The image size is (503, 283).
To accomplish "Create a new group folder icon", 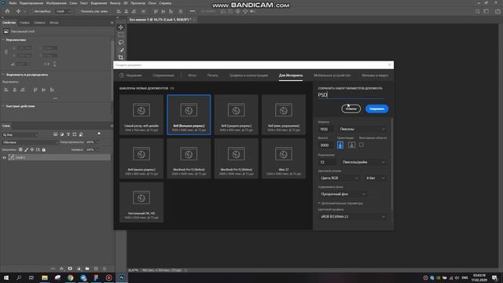I will click(87, 269).
